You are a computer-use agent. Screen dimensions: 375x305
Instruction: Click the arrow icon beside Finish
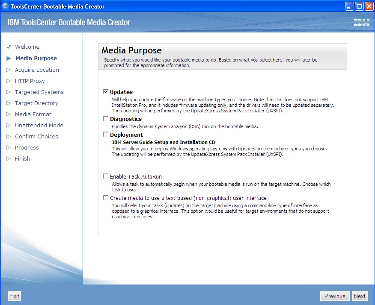(x=9, y=158)
